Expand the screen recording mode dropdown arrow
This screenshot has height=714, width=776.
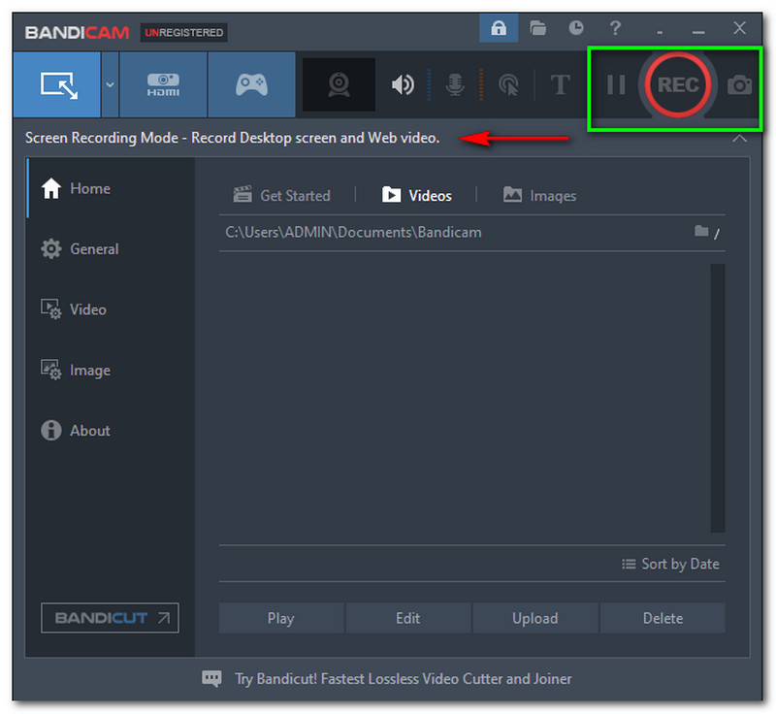(x=110, y=84)
